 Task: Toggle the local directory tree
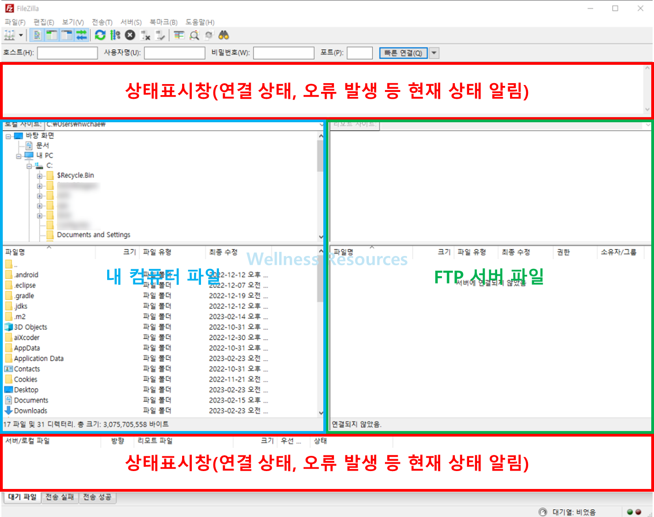tap(52, 35)
